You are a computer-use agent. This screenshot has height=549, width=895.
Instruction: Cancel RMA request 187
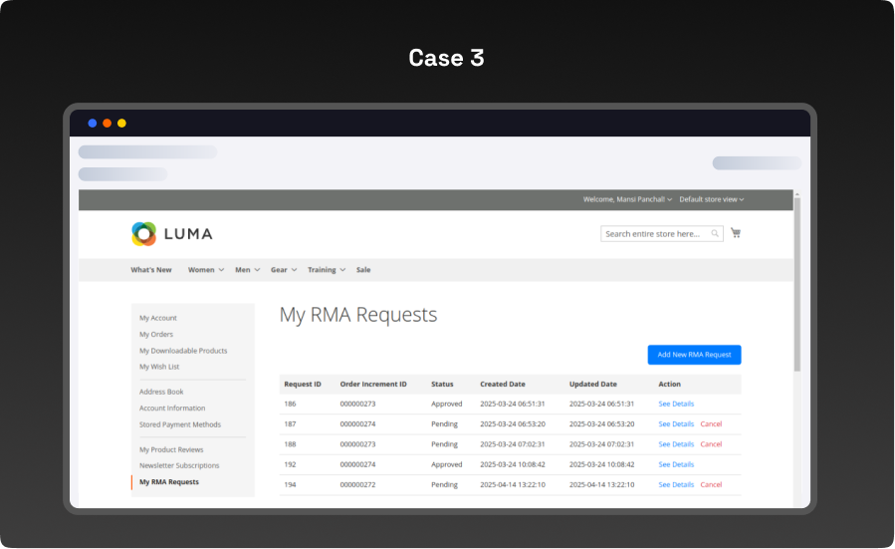point(711,423)
